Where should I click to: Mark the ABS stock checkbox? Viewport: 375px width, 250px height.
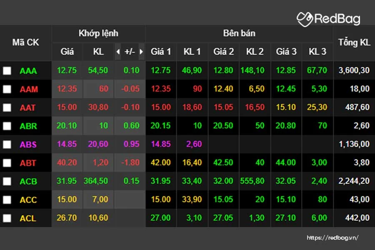click(7, 145)
